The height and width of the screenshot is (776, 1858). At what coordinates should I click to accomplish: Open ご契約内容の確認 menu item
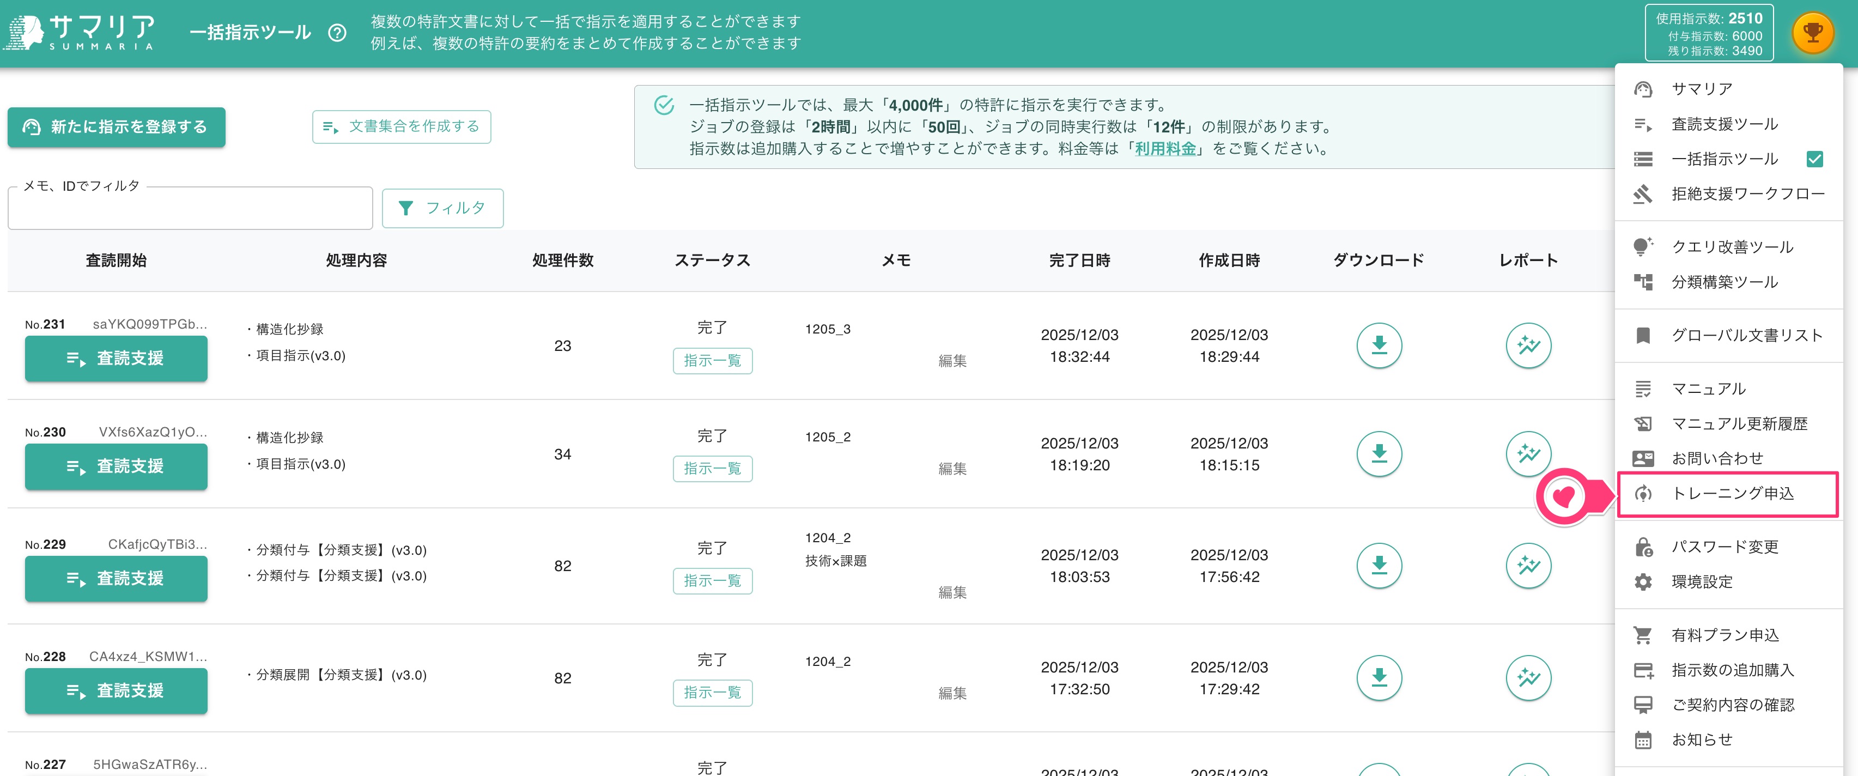[x=1729, y=705]
